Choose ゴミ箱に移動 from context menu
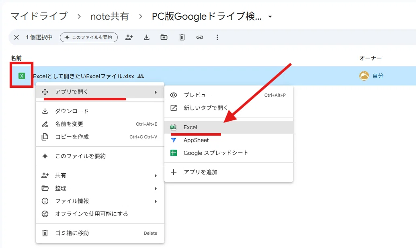This screenshot has height=248, width=416. coord(100,233)
